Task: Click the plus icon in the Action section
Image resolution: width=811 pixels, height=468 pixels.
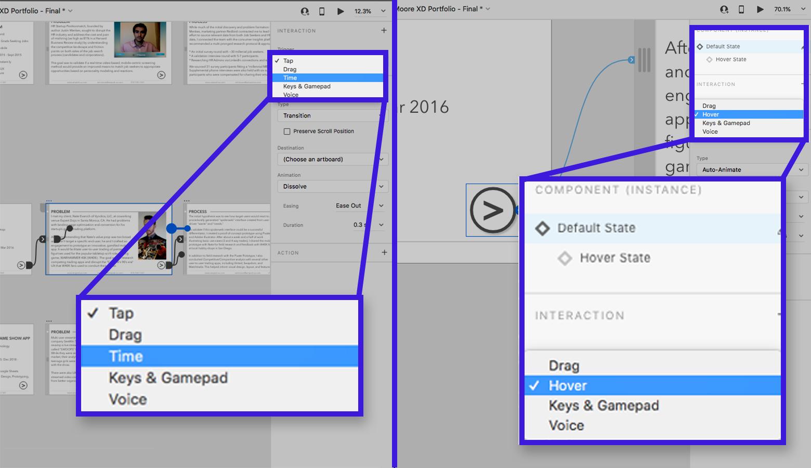Action: (384, 252)
